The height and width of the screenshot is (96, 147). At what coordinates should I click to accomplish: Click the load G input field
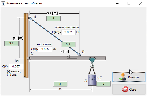[x=103, y=84]
